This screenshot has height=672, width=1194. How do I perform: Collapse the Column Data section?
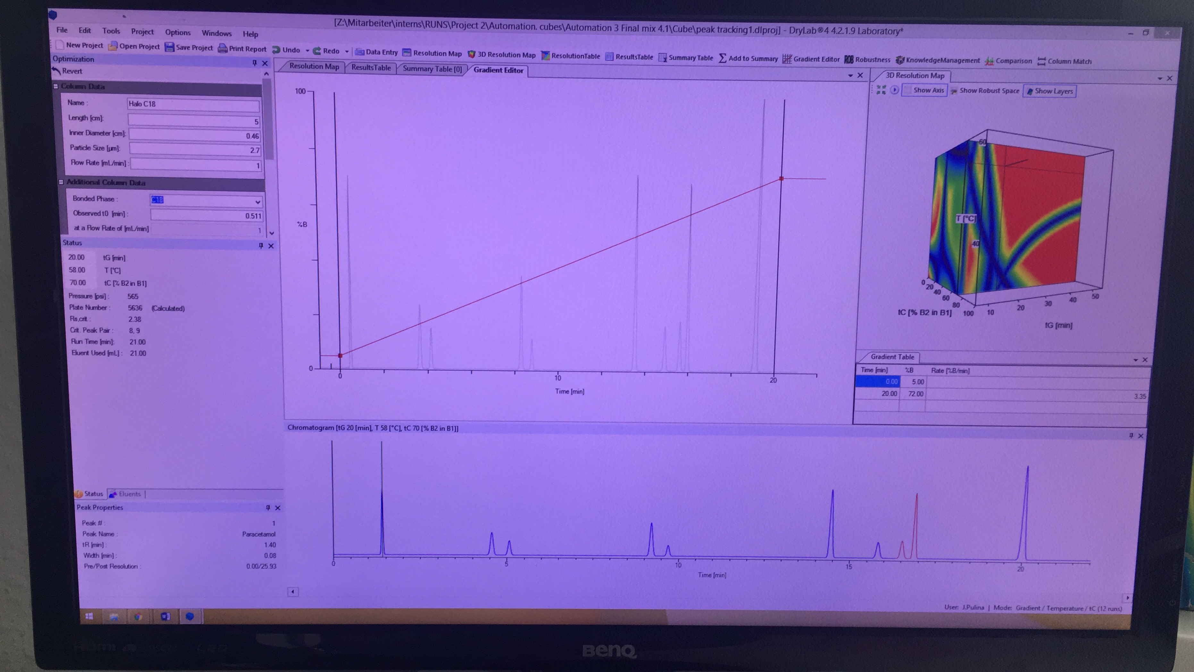[55, 86]
